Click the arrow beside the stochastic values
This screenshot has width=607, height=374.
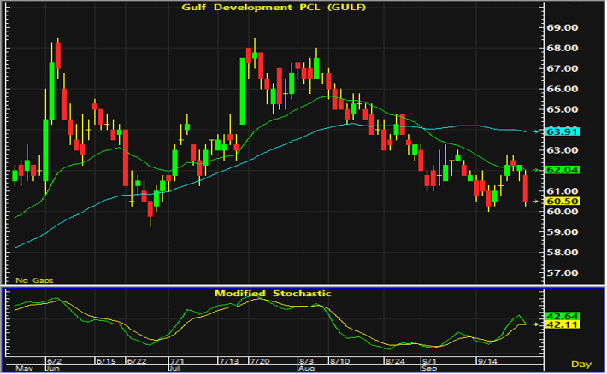pos(536,324)
